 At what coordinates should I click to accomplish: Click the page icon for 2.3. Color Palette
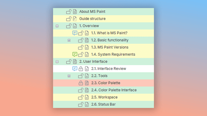click(x=87, y=83)
